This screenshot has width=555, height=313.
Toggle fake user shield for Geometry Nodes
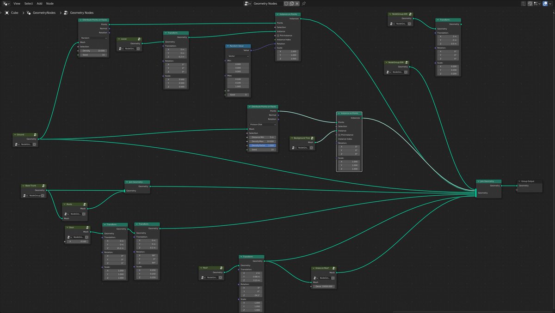(x=286, y=3)
